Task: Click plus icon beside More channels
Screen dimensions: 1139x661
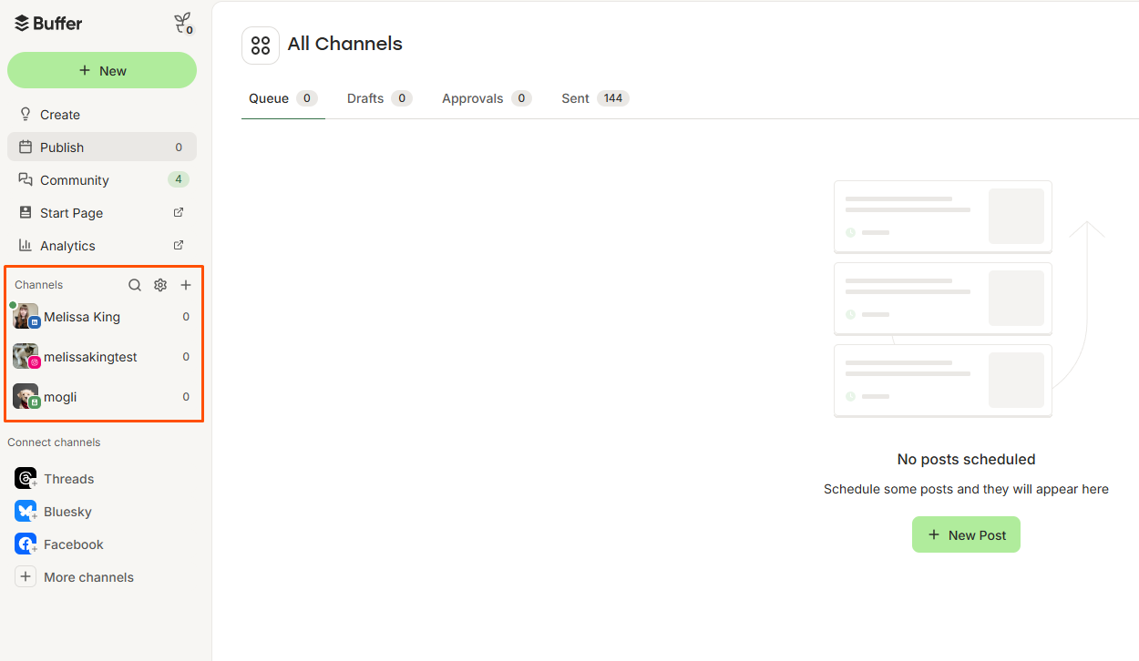Action: pos(26,576)
